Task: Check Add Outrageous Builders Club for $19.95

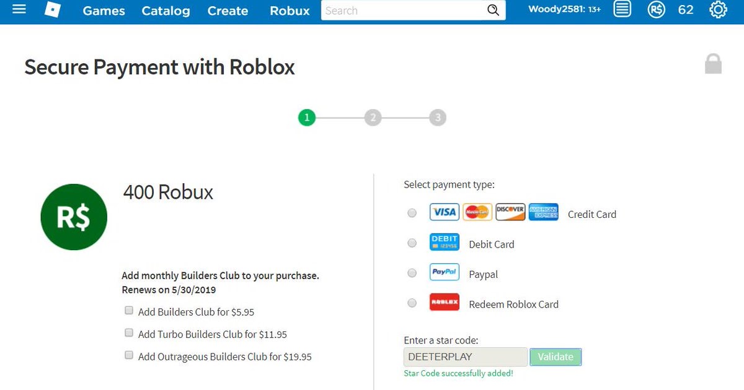Action: 129,355
